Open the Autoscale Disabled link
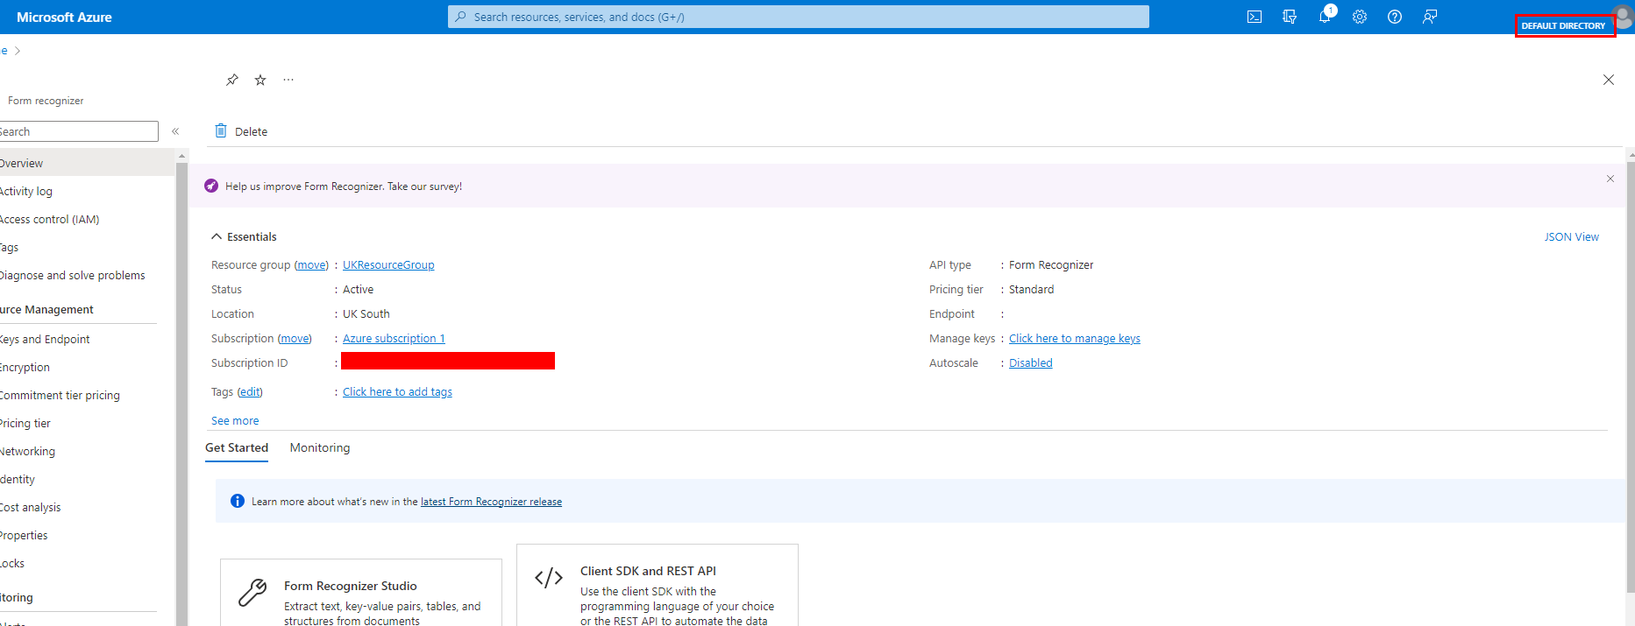This screenshot has height=626, width=1635. pyautogui.click(x=1030, y=362)
